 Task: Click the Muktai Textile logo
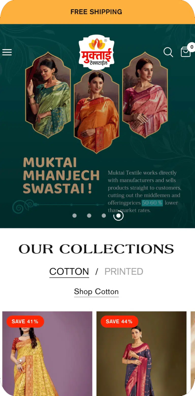pos(96,53)
